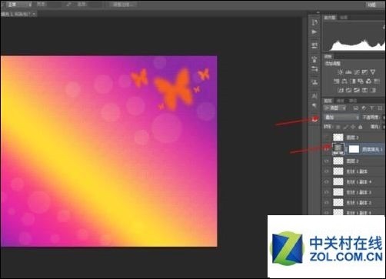Add a Curves adjustment from the icons
This screenshot has width=386, height=279.
357,72
